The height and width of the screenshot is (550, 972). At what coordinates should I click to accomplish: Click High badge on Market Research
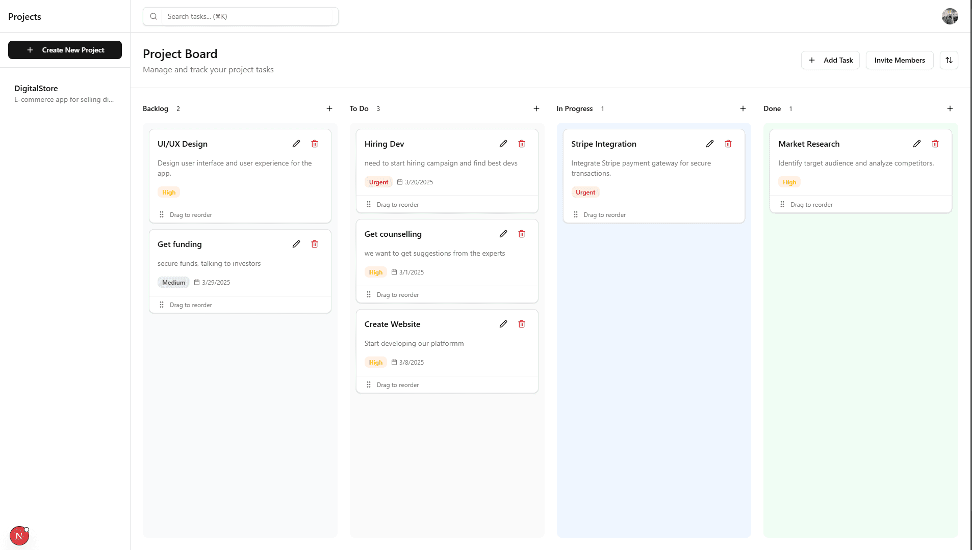789,182
